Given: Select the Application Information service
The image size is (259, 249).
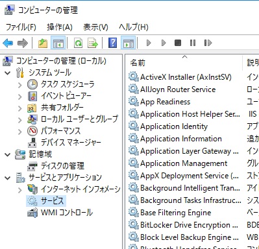Looking at the screenshot, I should point(181,139).
